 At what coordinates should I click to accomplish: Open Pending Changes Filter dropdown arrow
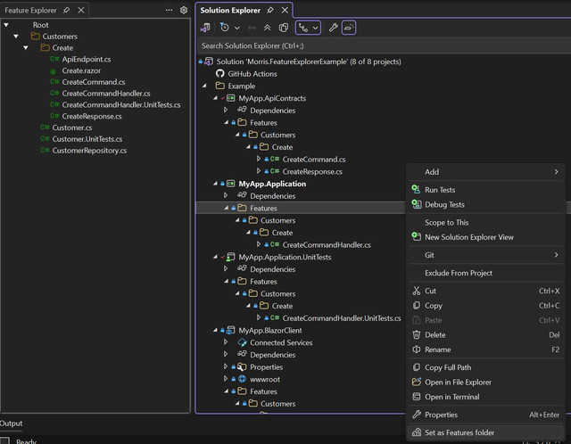(237, 28)
